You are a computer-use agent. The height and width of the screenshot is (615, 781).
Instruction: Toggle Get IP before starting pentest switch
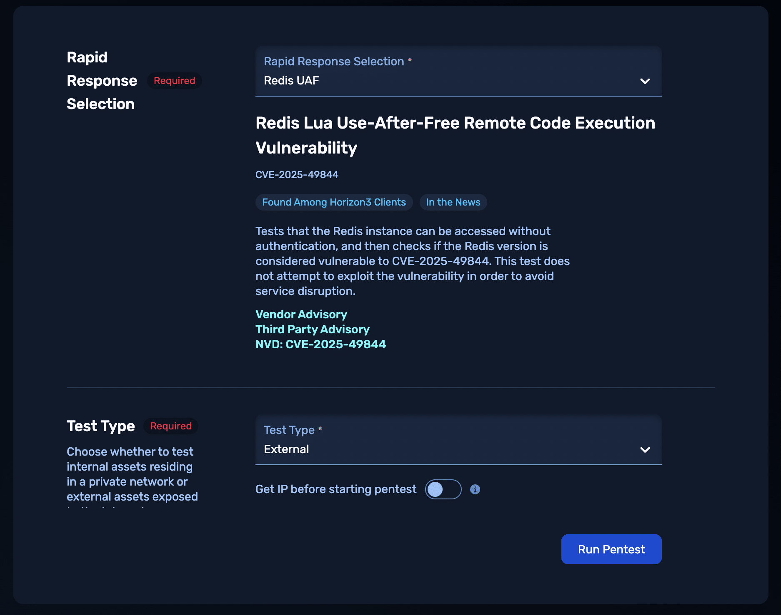[443, 489]
